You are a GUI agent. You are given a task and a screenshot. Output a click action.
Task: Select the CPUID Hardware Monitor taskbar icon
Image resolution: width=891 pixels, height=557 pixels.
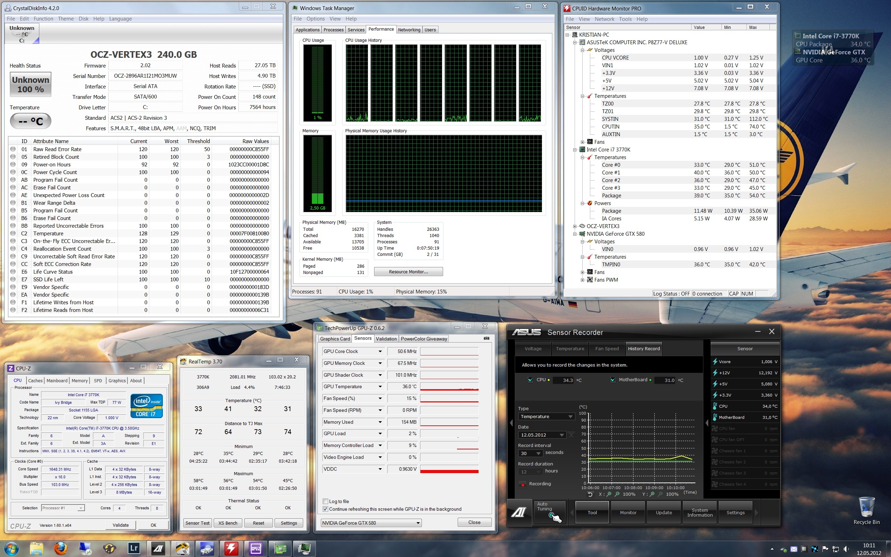click(231, 549)
